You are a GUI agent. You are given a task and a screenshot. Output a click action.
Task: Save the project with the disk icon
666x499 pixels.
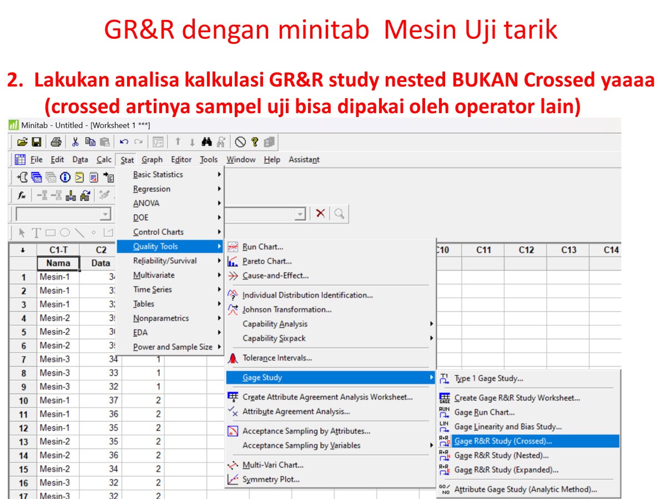coord(37,141)
